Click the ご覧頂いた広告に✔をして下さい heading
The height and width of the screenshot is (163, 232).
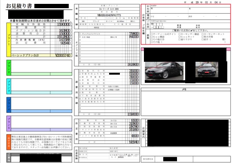point(190,30)
